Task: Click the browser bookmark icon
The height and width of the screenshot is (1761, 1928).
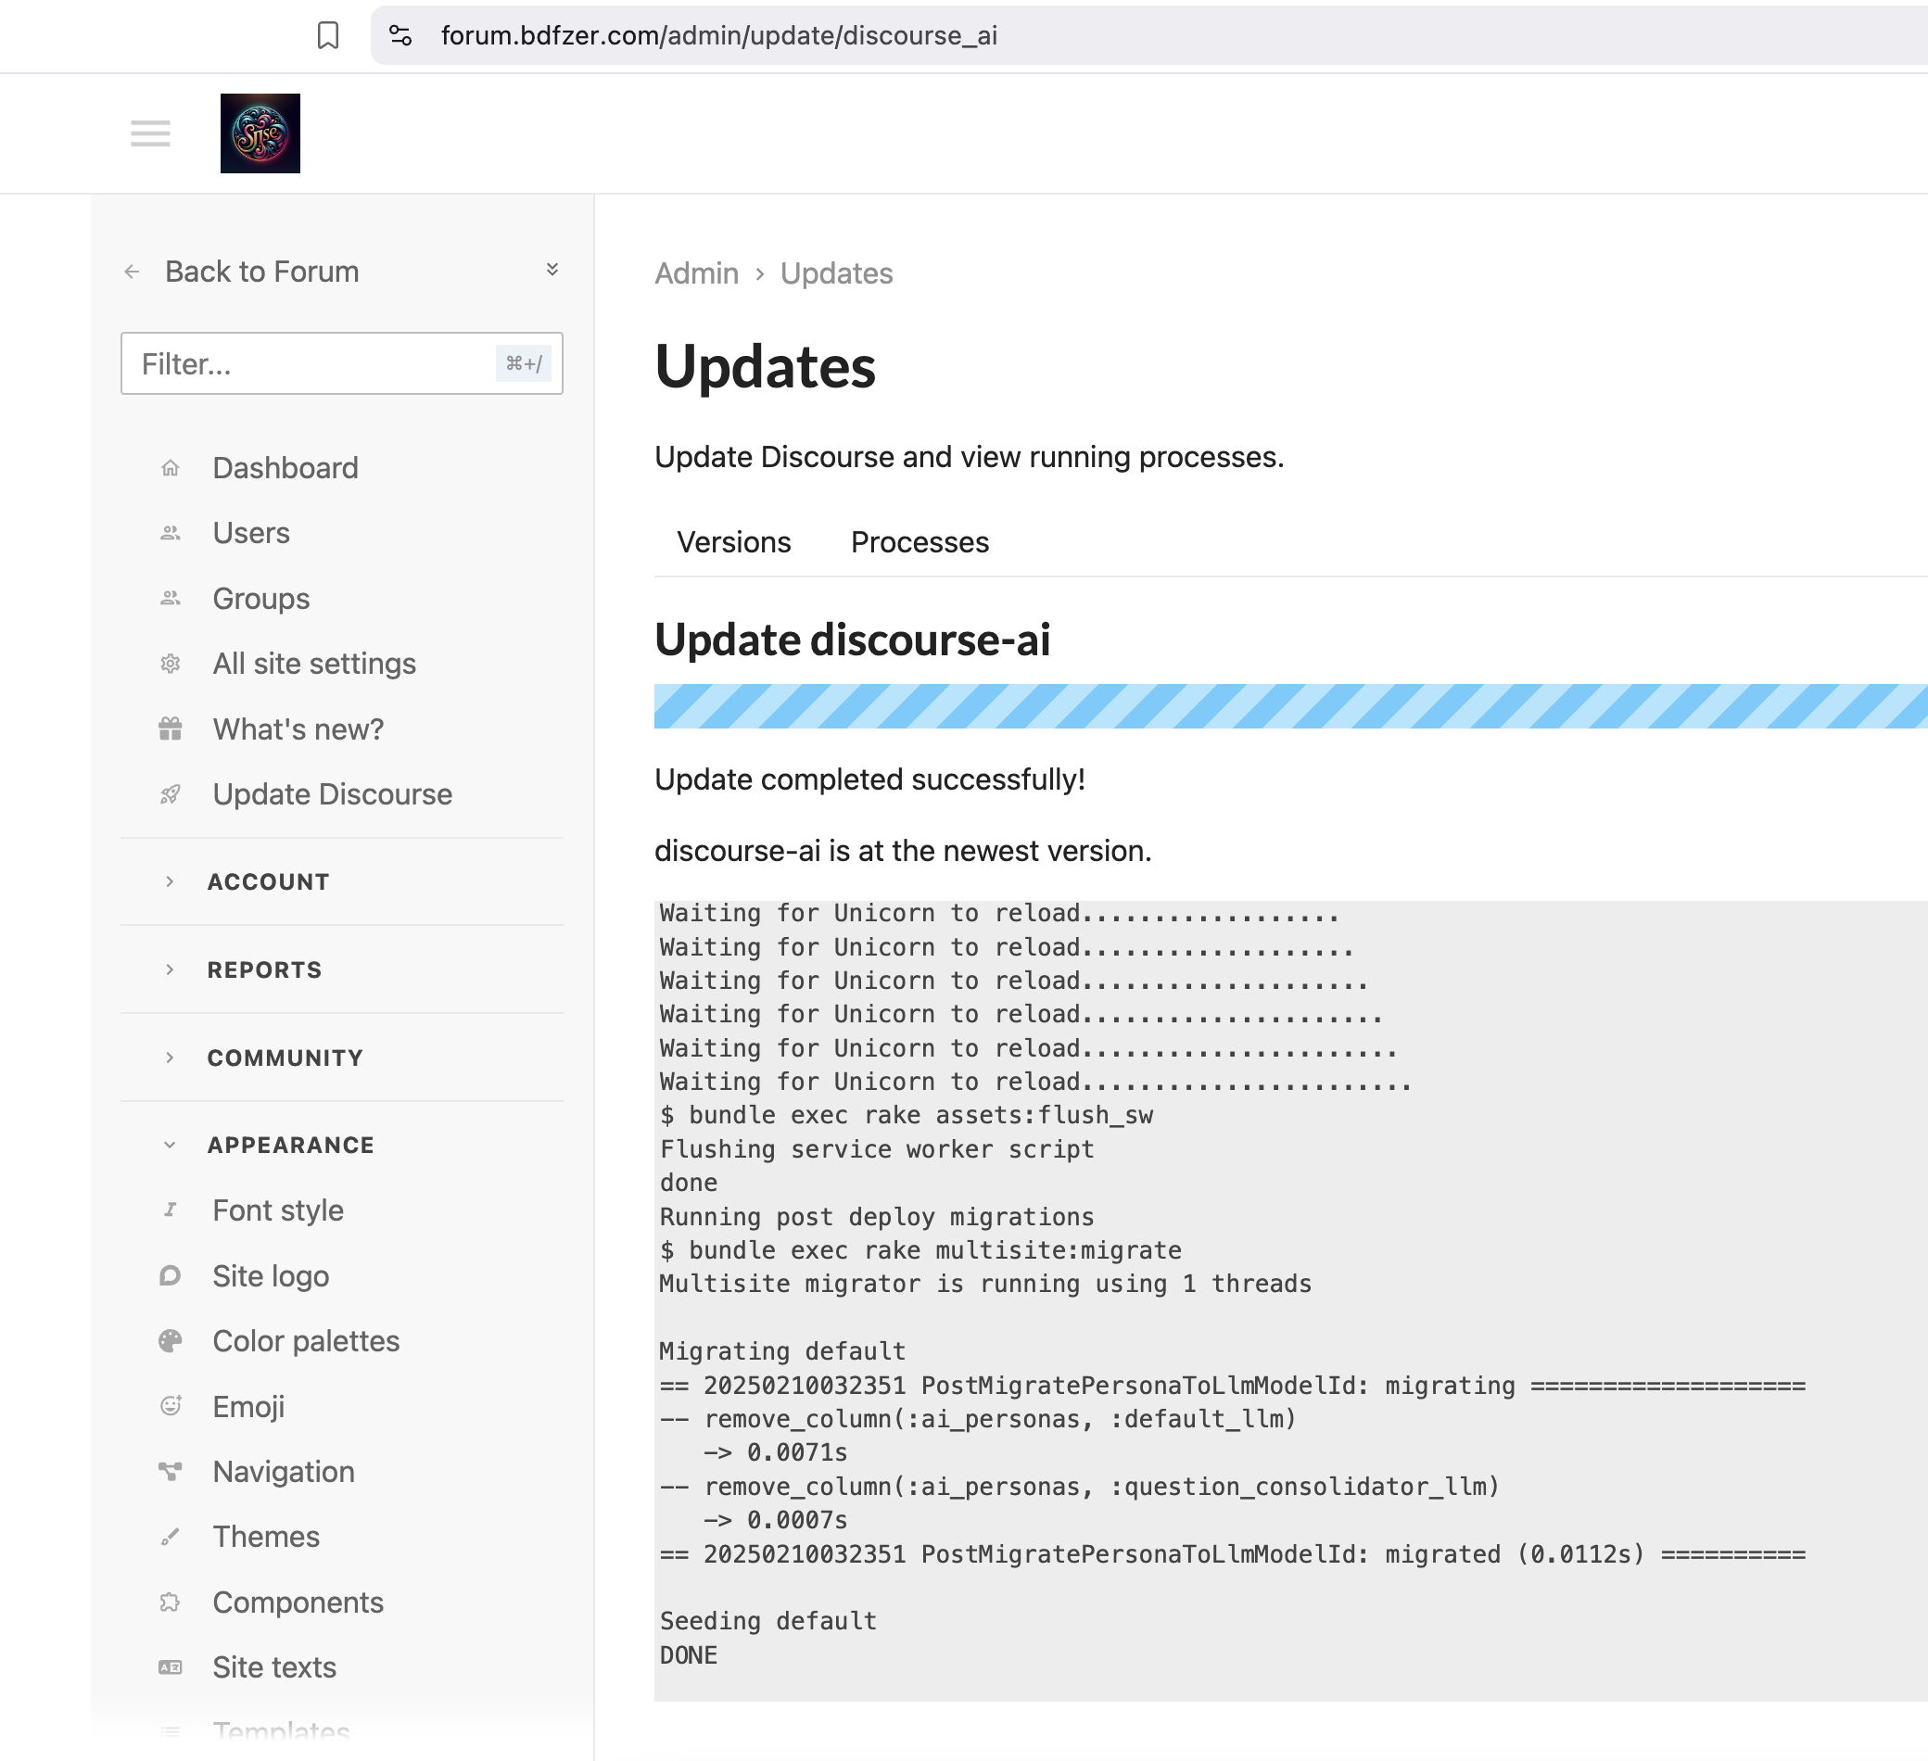Action: (x=328, y=35)
